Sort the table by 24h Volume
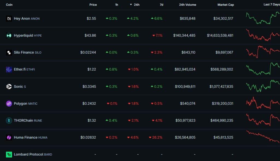The image size is (280, 161). [x=187, y=5]
